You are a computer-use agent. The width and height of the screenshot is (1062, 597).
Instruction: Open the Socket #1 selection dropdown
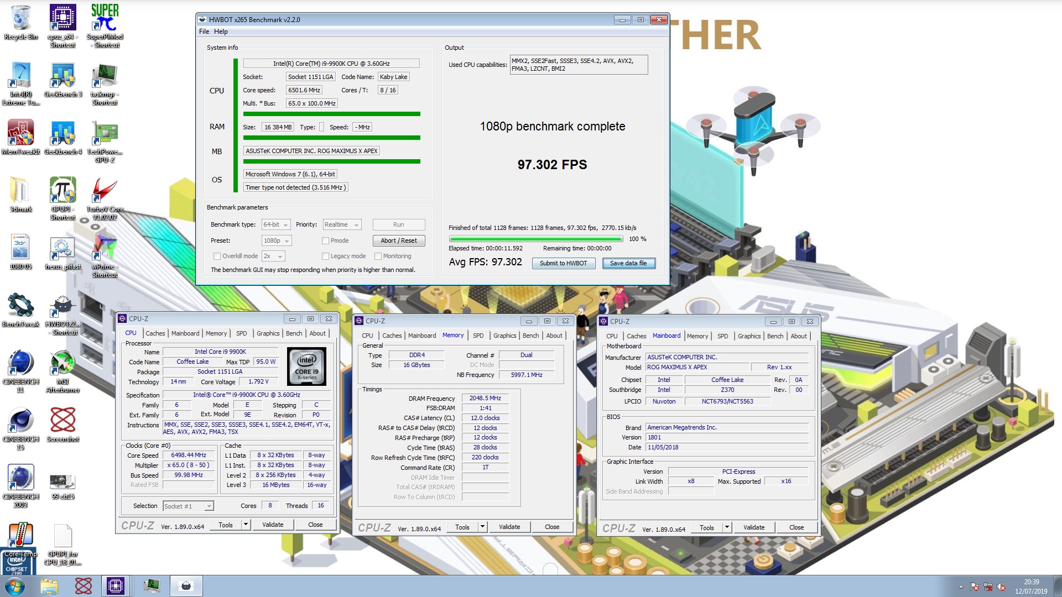point(188,506)
